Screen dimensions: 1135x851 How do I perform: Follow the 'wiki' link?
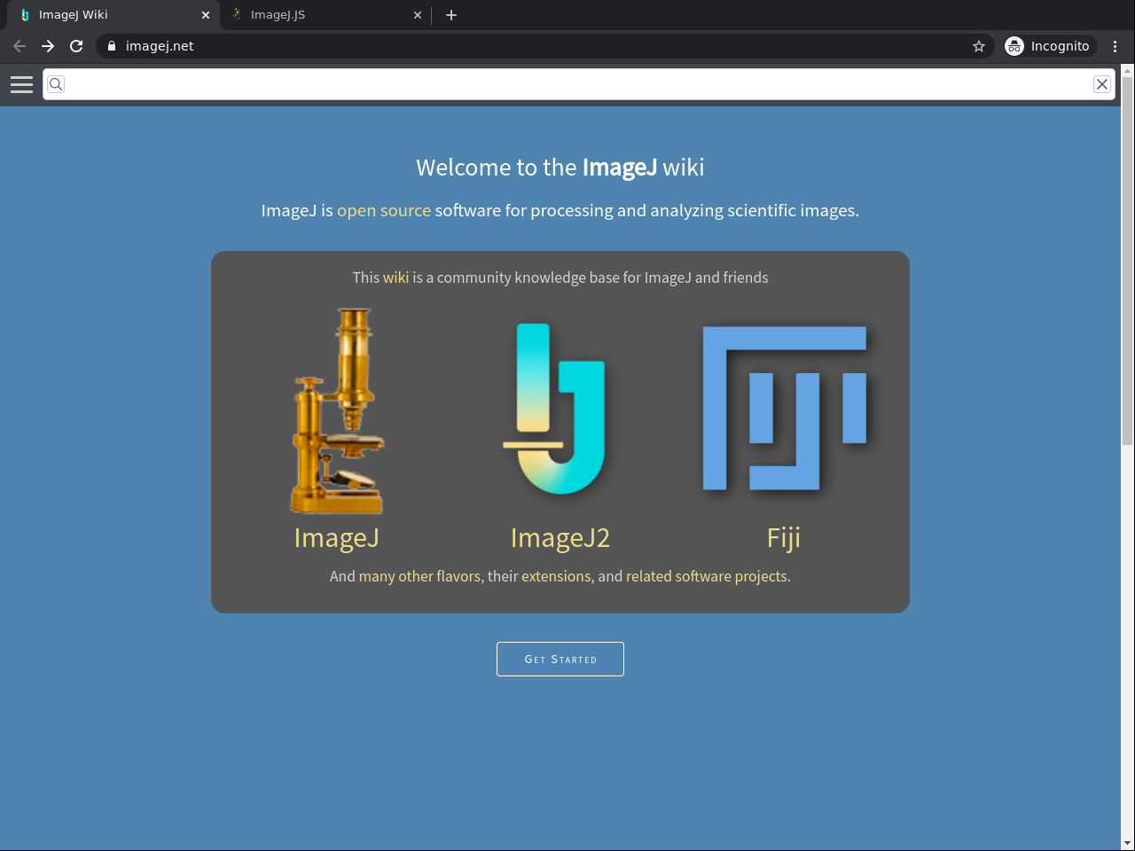pos(396,277)
